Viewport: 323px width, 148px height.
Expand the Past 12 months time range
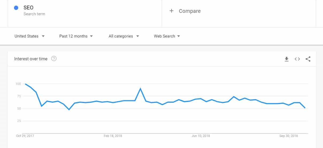[x=76, y=36]
